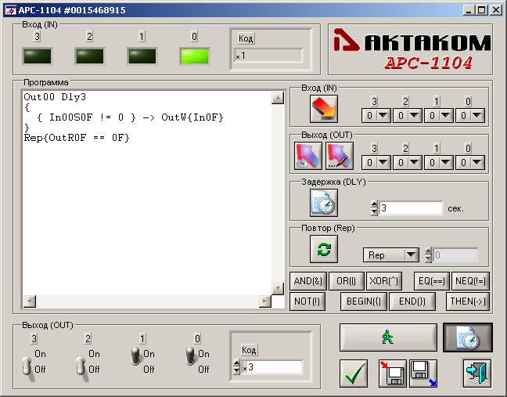The image size is (507, 397).
Task: Click the floppy disk icon with blue arrow
Action: click(423, 374)
